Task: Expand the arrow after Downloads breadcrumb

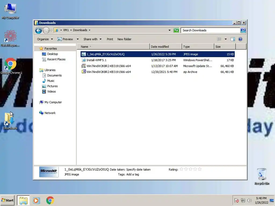Action: point(89,30)
